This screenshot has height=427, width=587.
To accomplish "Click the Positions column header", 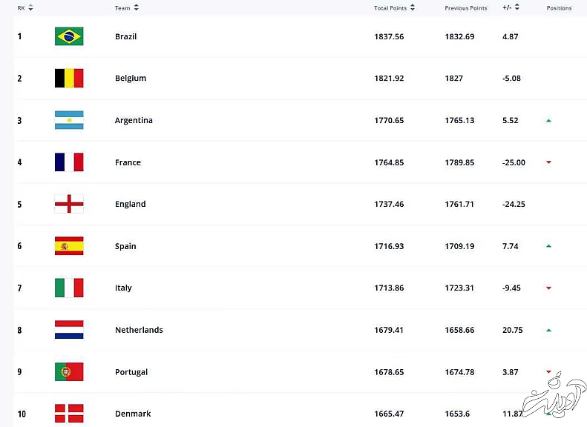I will 559,8.
